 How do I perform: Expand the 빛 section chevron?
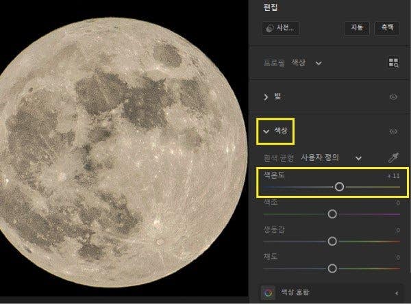(266, 97)
